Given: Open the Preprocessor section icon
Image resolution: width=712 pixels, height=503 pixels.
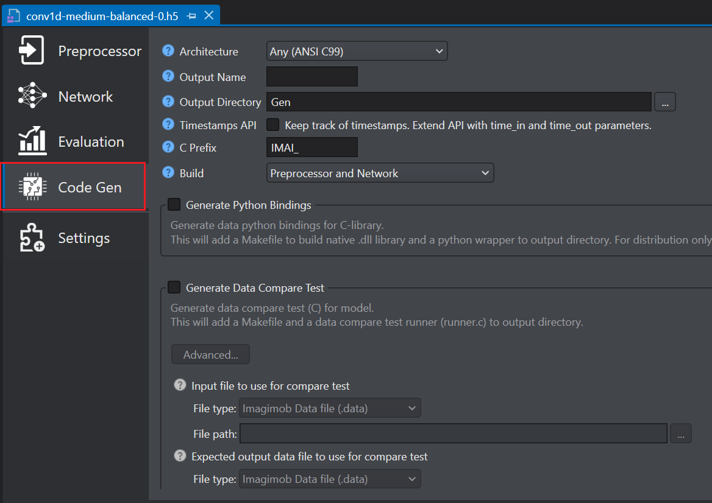Looking at the screenshot, I should pyautogui.click(x=31, y=50).
